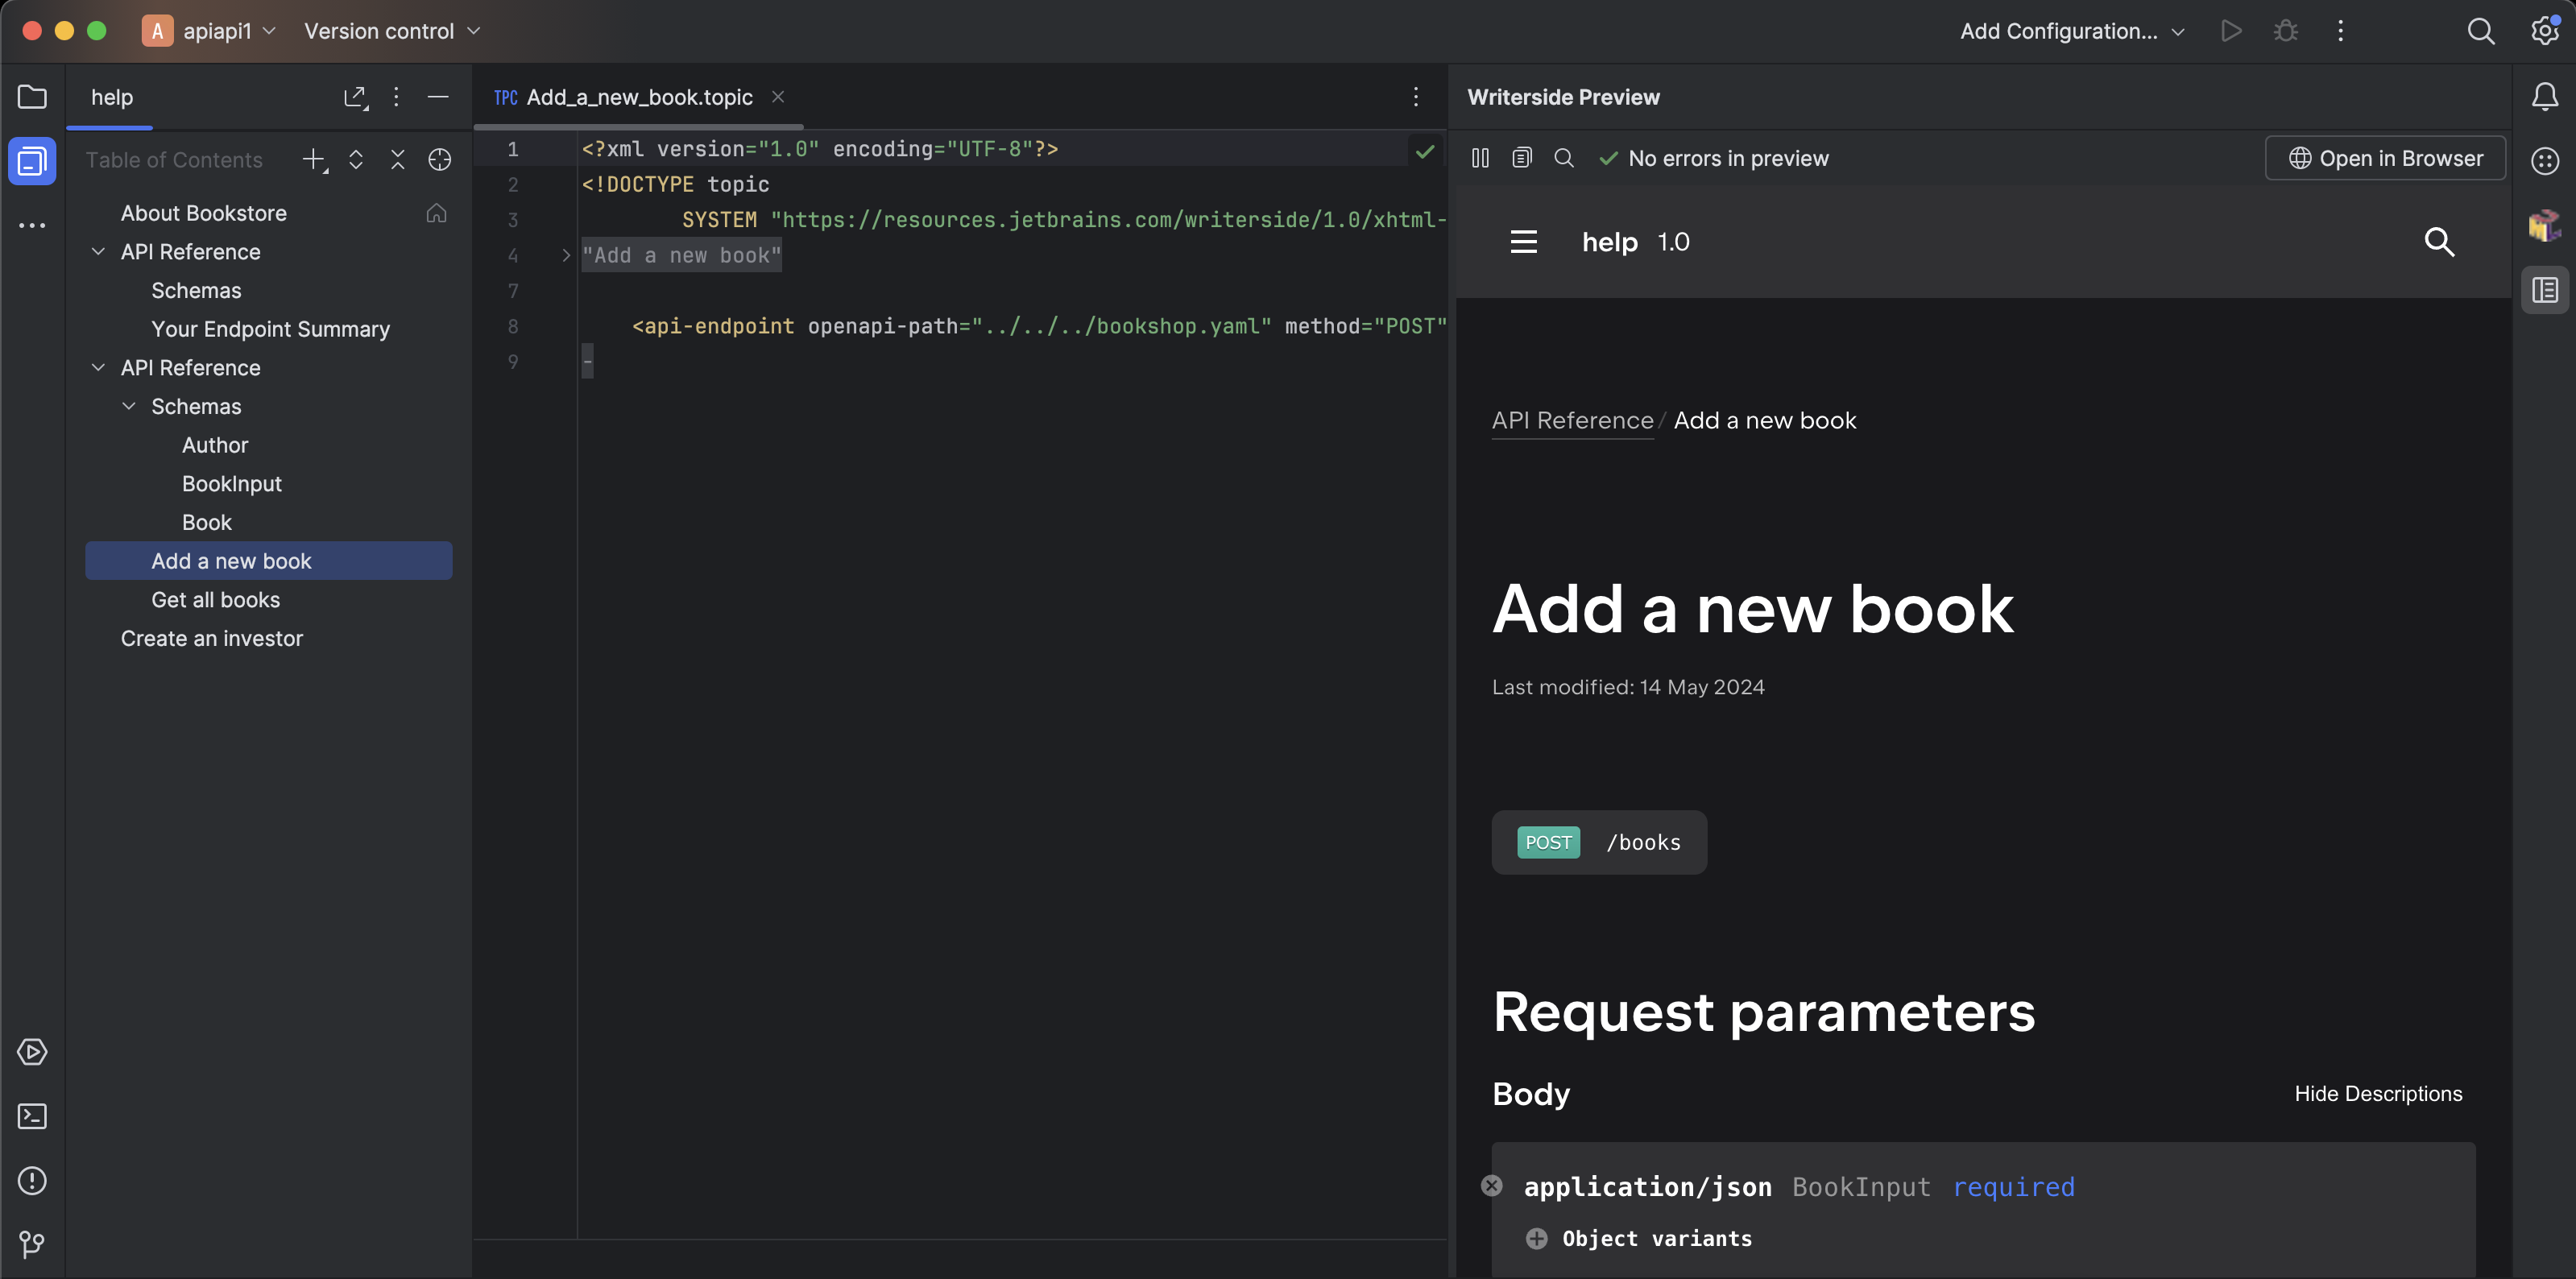Expand folded code on line 4
The height and width of the screenshot is (1279, 2576).
click(x=566, y=256)
